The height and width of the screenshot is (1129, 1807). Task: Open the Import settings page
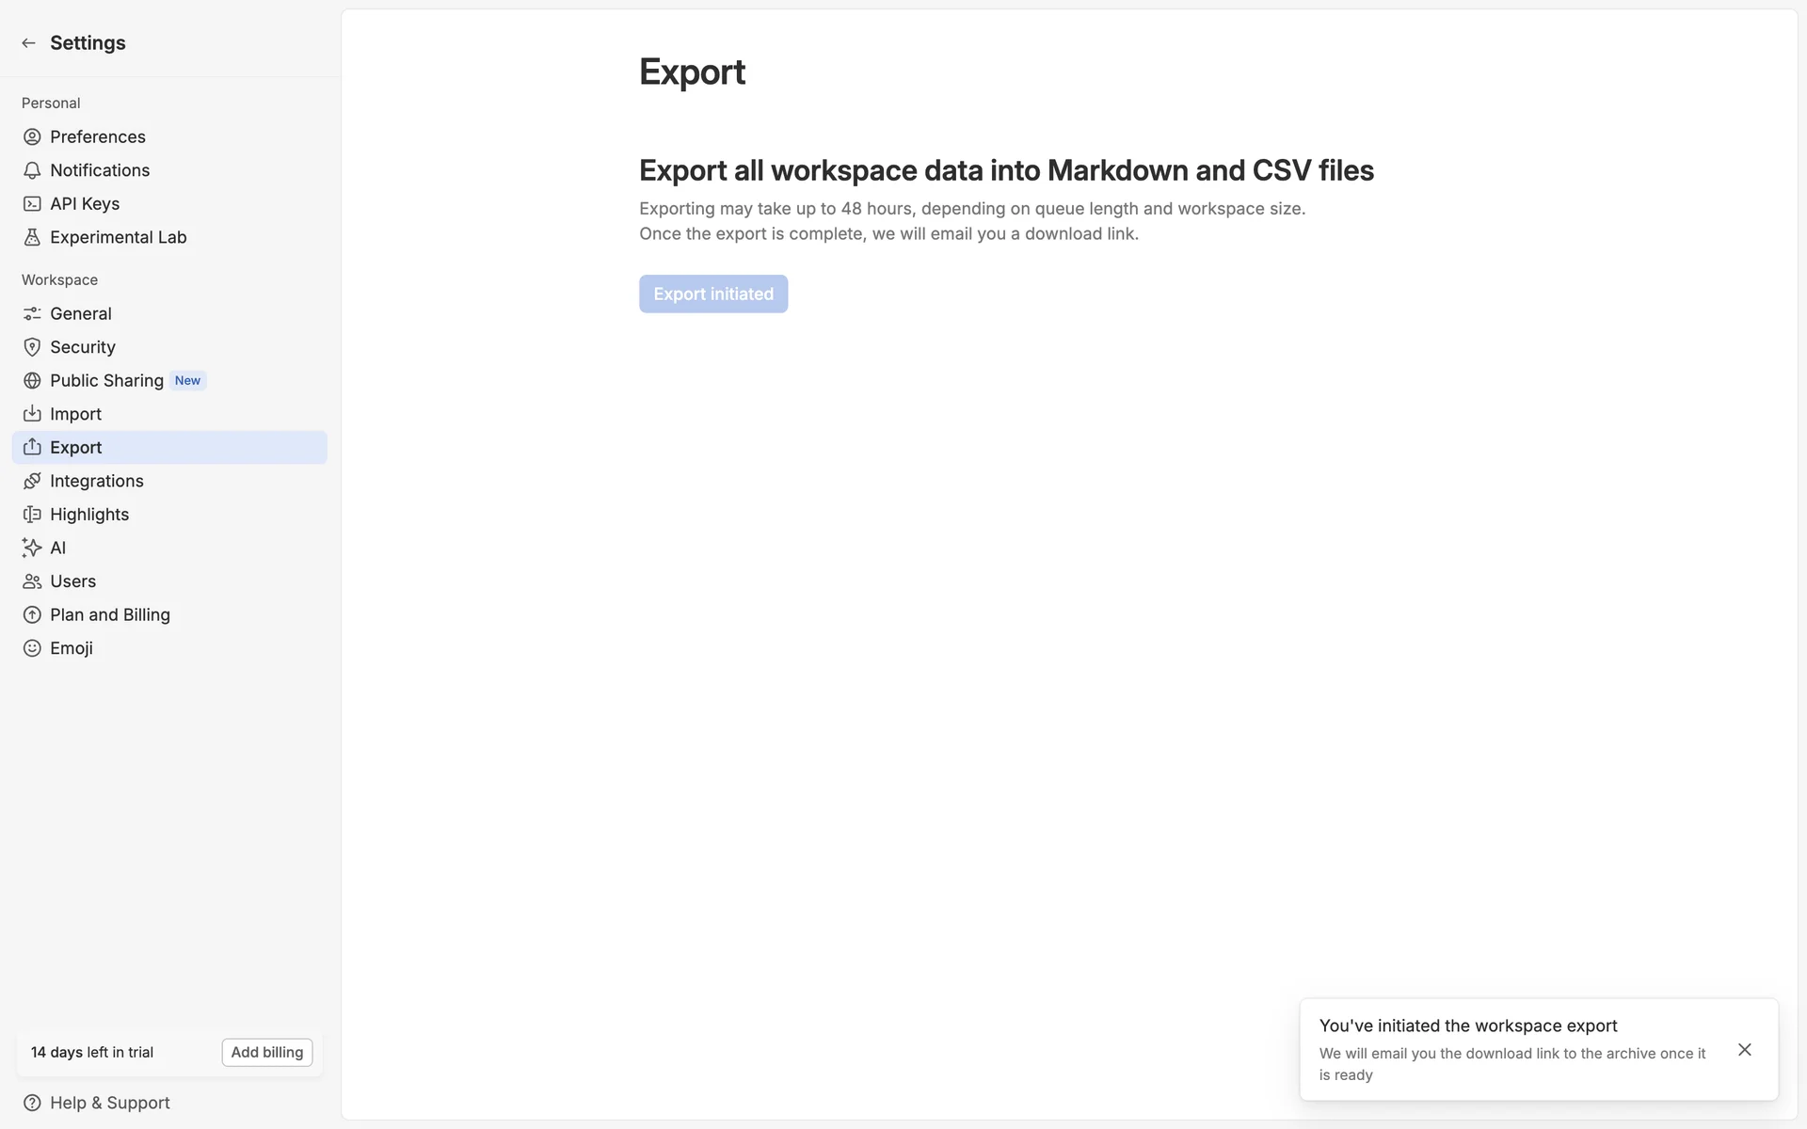75,414
